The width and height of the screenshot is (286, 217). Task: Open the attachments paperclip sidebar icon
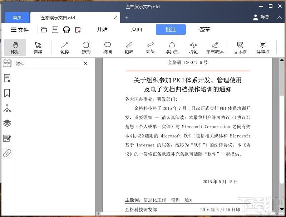(x=7, y=153)
